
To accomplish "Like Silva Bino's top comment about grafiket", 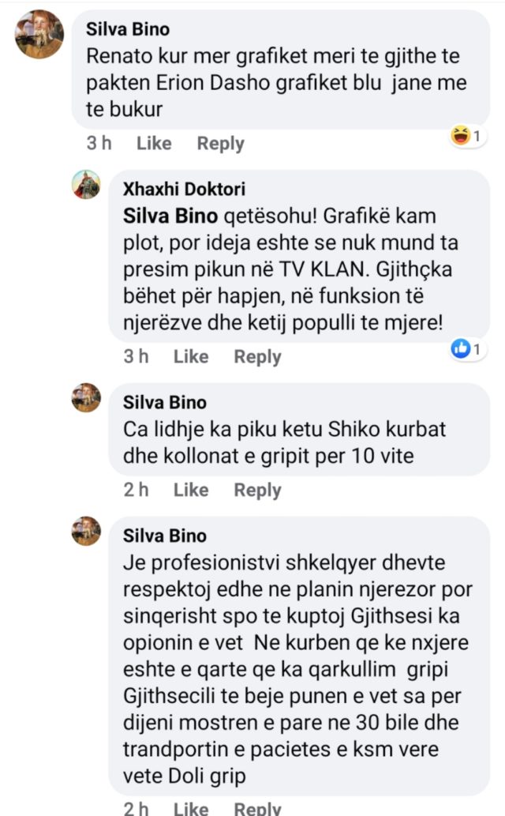I will tap(154, 143).
